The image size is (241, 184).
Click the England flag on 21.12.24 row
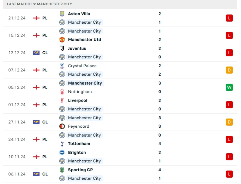36,18
